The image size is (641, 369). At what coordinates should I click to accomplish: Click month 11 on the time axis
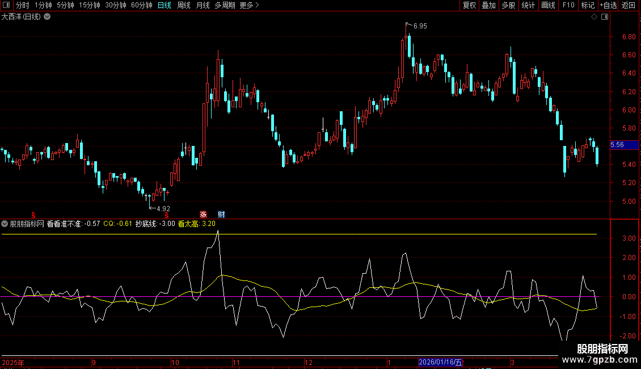(x=237, y=362)
